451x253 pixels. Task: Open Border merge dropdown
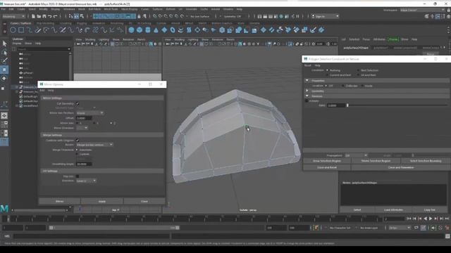94,145
